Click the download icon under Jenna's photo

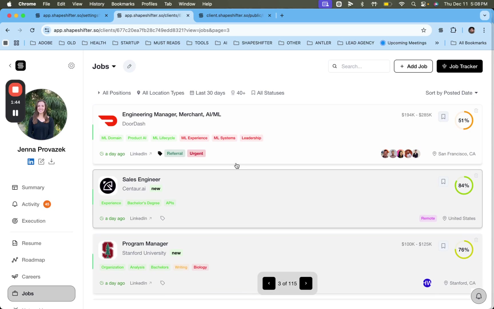51,161
